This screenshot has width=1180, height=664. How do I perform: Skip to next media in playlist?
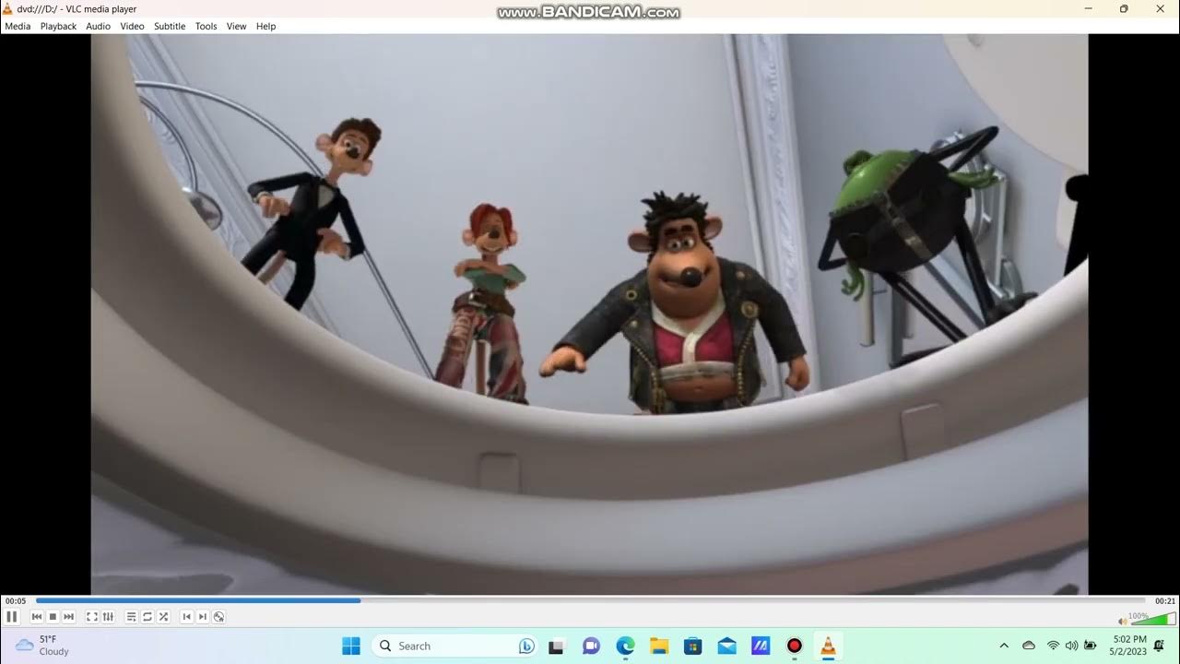pyautogui.click(x=68, y=617)
